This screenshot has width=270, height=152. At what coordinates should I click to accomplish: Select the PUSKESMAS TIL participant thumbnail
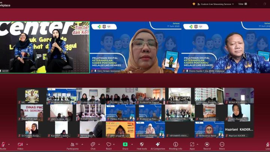(x=180, y=113)
